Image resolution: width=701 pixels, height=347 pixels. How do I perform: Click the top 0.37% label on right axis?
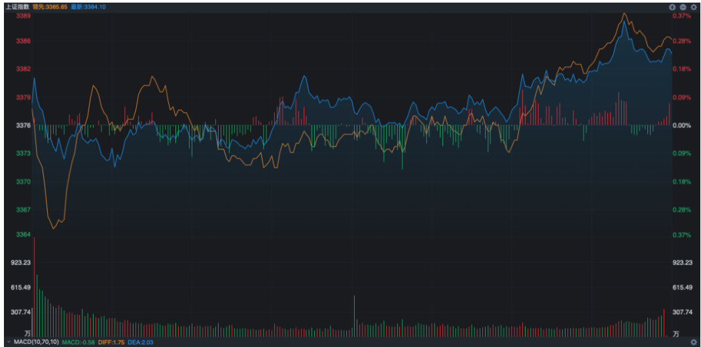(682, 16)
